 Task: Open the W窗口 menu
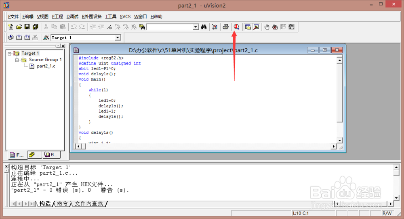pyautogui.click(x=141, y=17)
